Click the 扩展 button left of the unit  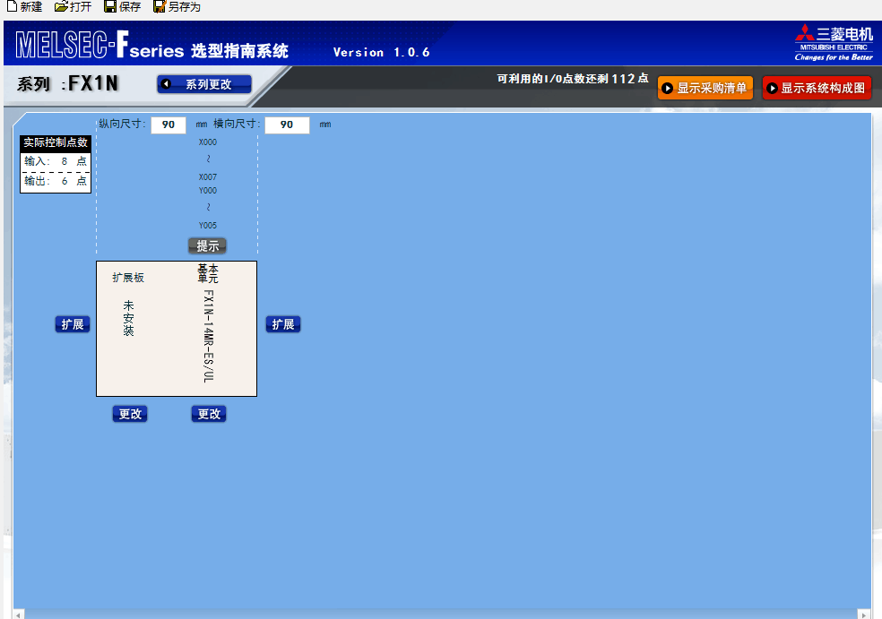(73, 324)
